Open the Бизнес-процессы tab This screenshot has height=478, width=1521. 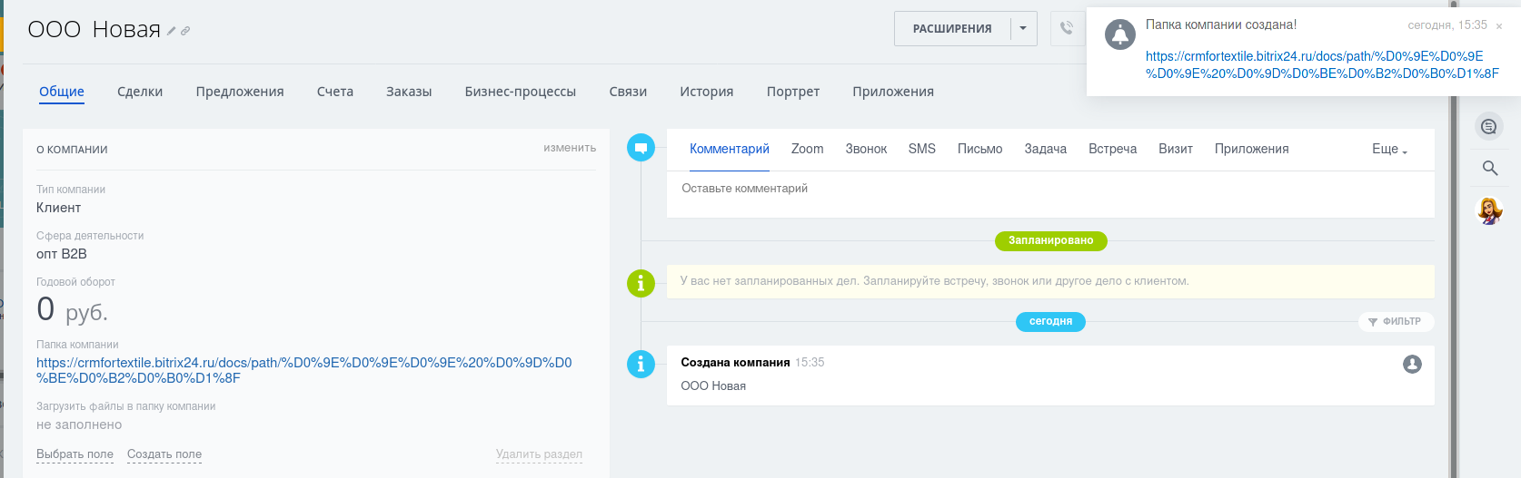click(x=520, y=92)
